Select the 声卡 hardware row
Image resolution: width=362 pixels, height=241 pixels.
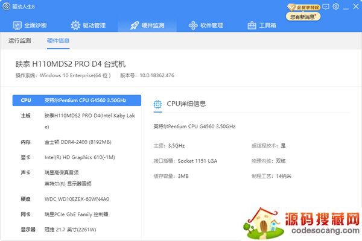click(x=77, y=178)
